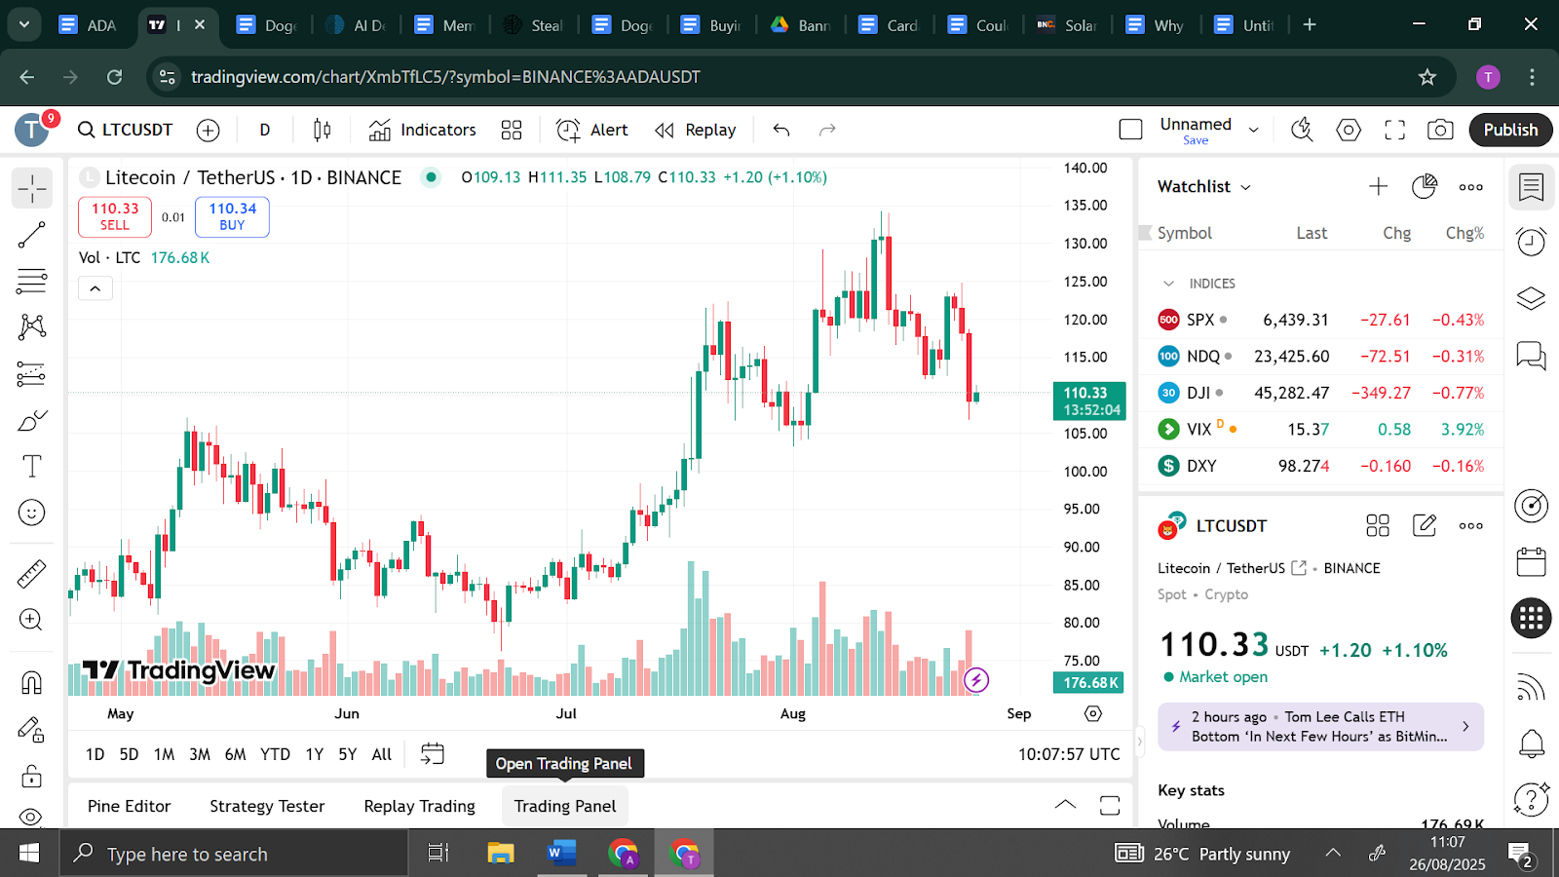Activate the zoom in tool
Screen dimensions: 1559x877
[32, 620]
